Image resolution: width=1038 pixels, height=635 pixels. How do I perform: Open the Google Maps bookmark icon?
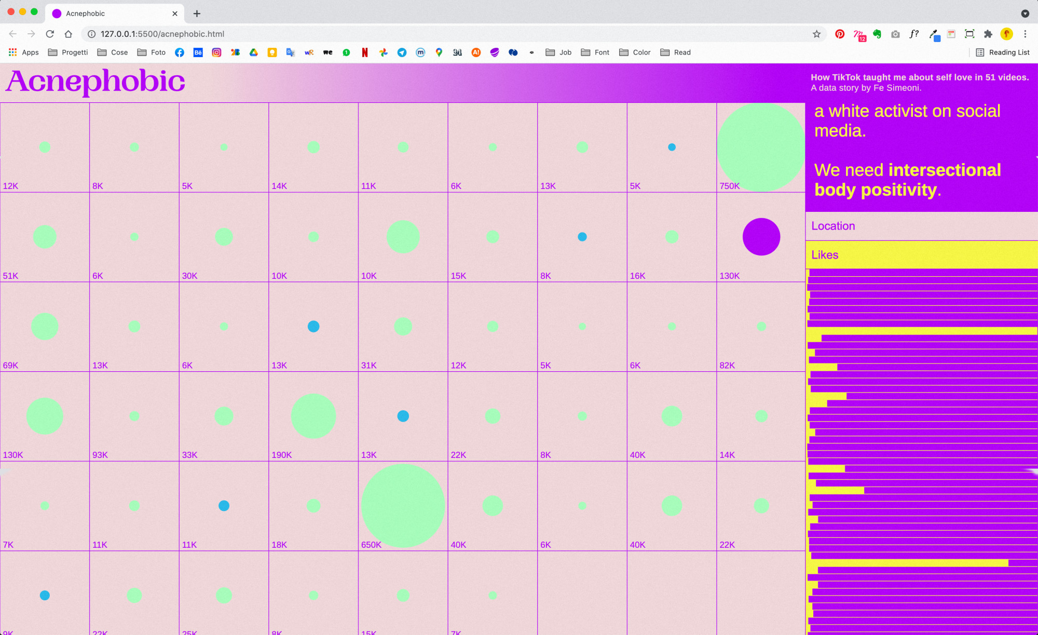(439, 52)
